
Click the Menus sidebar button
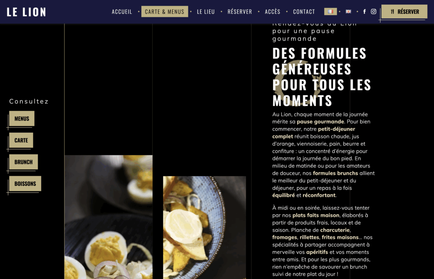click(22, 119)
